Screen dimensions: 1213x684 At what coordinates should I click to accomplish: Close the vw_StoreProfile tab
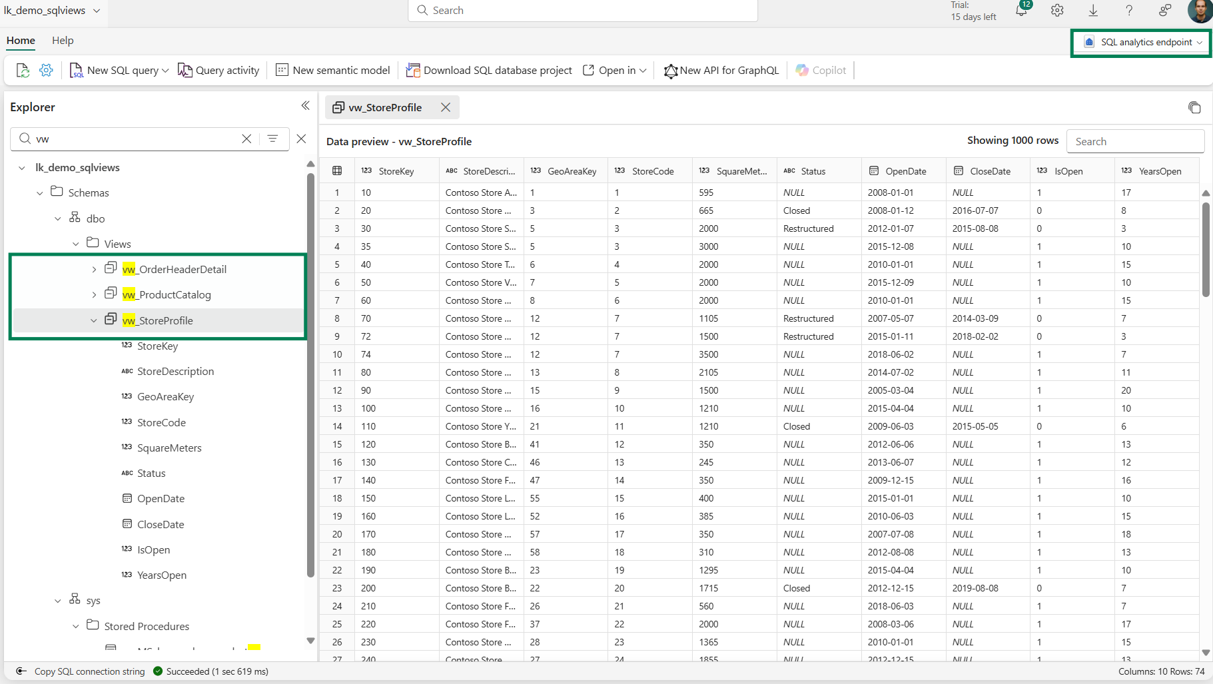point(446,107)
